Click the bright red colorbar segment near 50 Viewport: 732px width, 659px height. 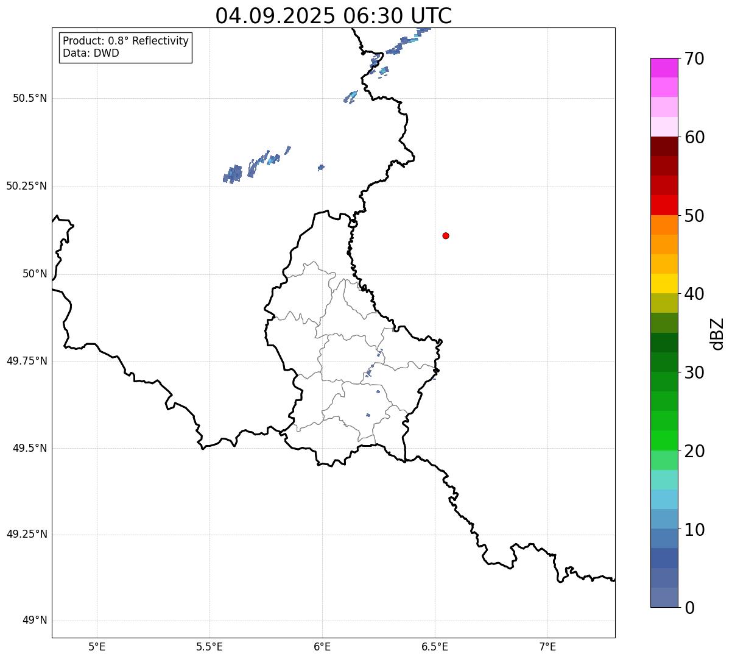[664, 205]
